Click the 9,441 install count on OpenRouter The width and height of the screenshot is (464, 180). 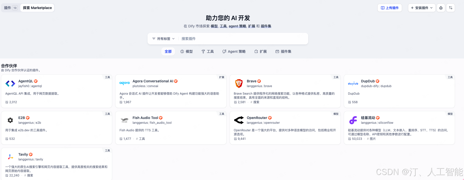pyautogui.click(x=242, y=139)
